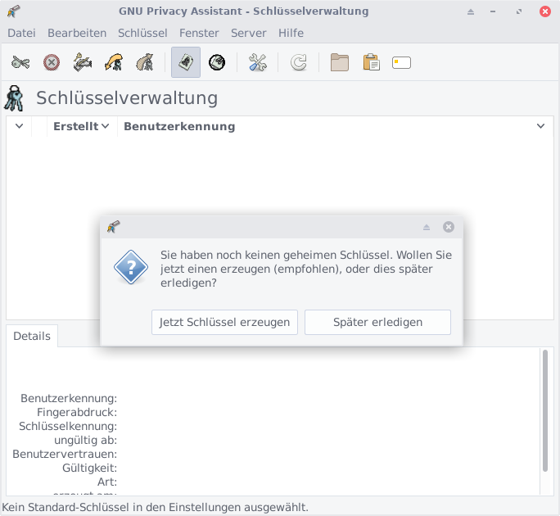Click the refresh keyring icon
The image size is (560, 516).
click(x=299, y=62)
